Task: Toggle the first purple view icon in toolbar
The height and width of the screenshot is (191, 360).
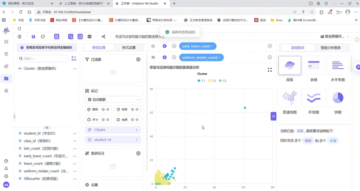Action: 56,36
